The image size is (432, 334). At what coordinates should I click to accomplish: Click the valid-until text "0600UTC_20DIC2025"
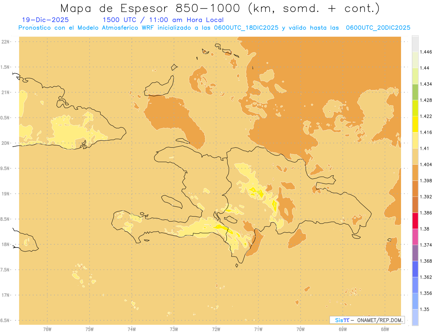(x=378, y=28)
